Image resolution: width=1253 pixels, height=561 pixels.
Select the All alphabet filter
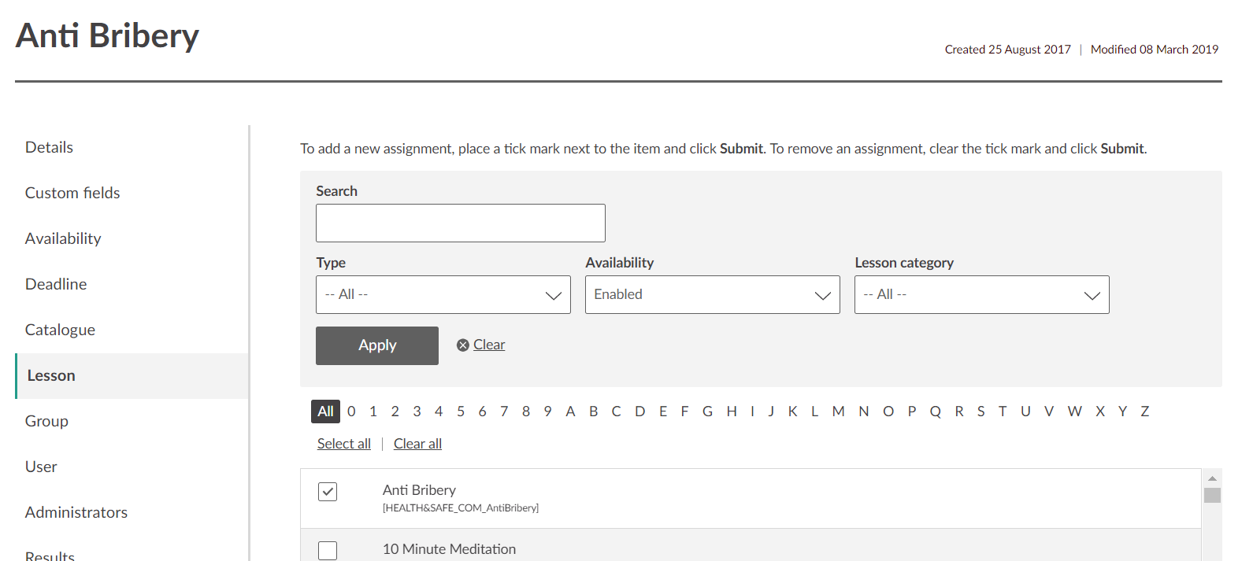click(325, 412)
